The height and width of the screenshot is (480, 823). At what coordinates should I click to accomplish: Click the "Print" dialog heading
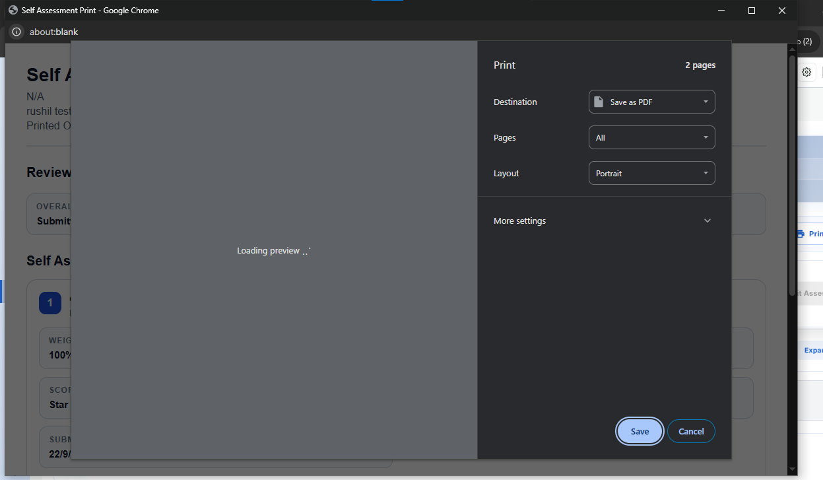tap(504, 65)
